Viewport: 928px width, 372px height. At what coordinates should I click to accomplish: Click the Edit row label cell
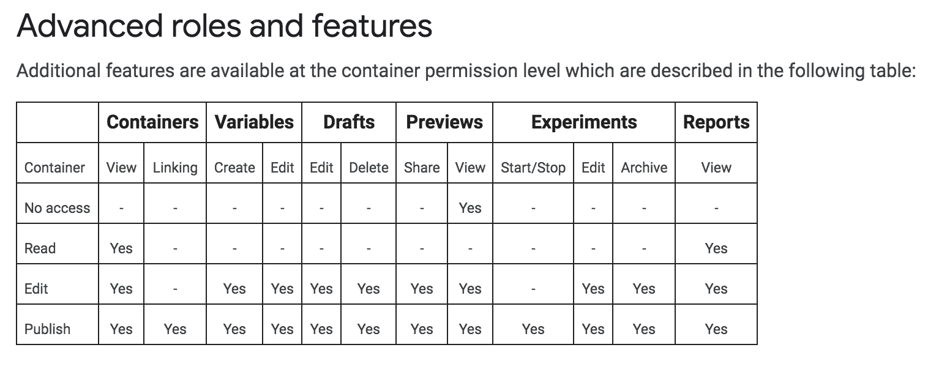pyautogui.click(x=36, y=289)
